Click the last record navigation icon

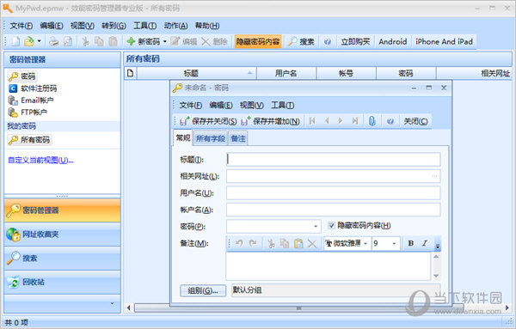click(x=354, y=121)
